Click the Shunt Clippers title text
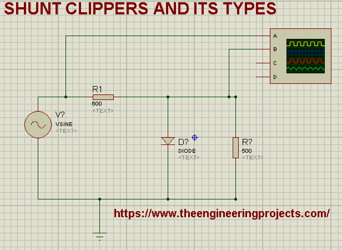Screen dimensions: 342x250 click(140, 8)
